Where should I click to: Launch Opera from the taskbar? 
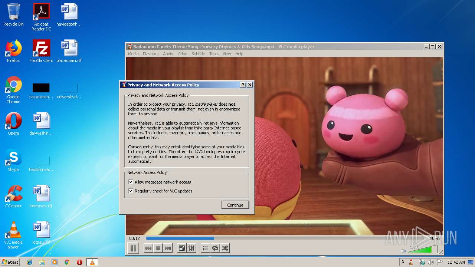click(79, 262)
